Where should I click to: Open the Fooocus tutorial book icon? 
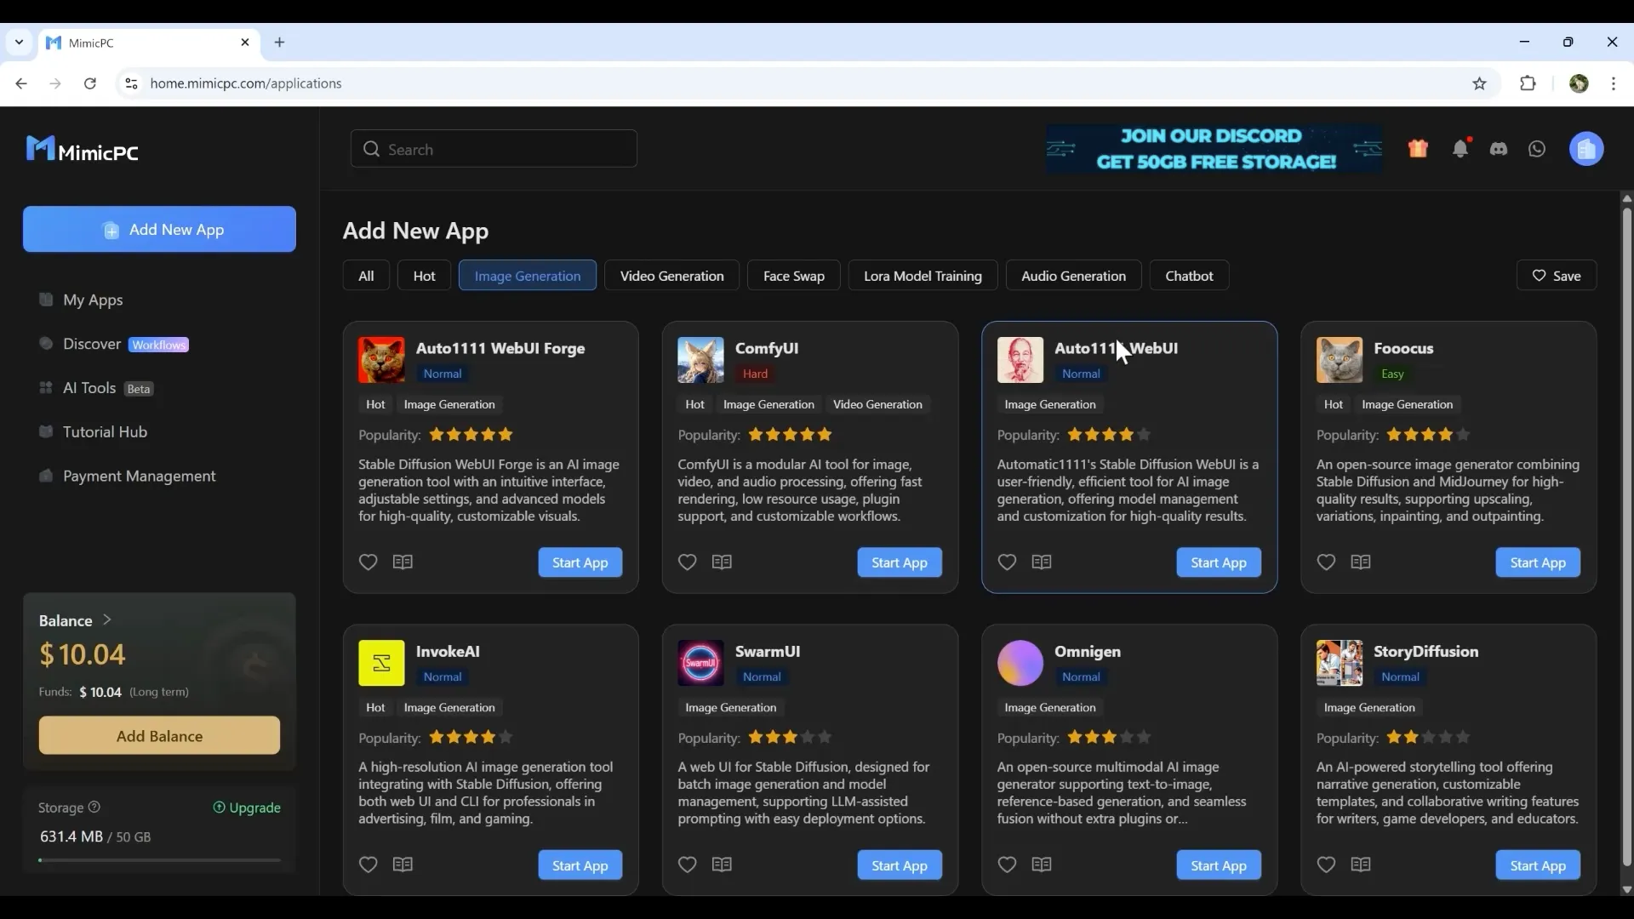(x=1360, y=562)
